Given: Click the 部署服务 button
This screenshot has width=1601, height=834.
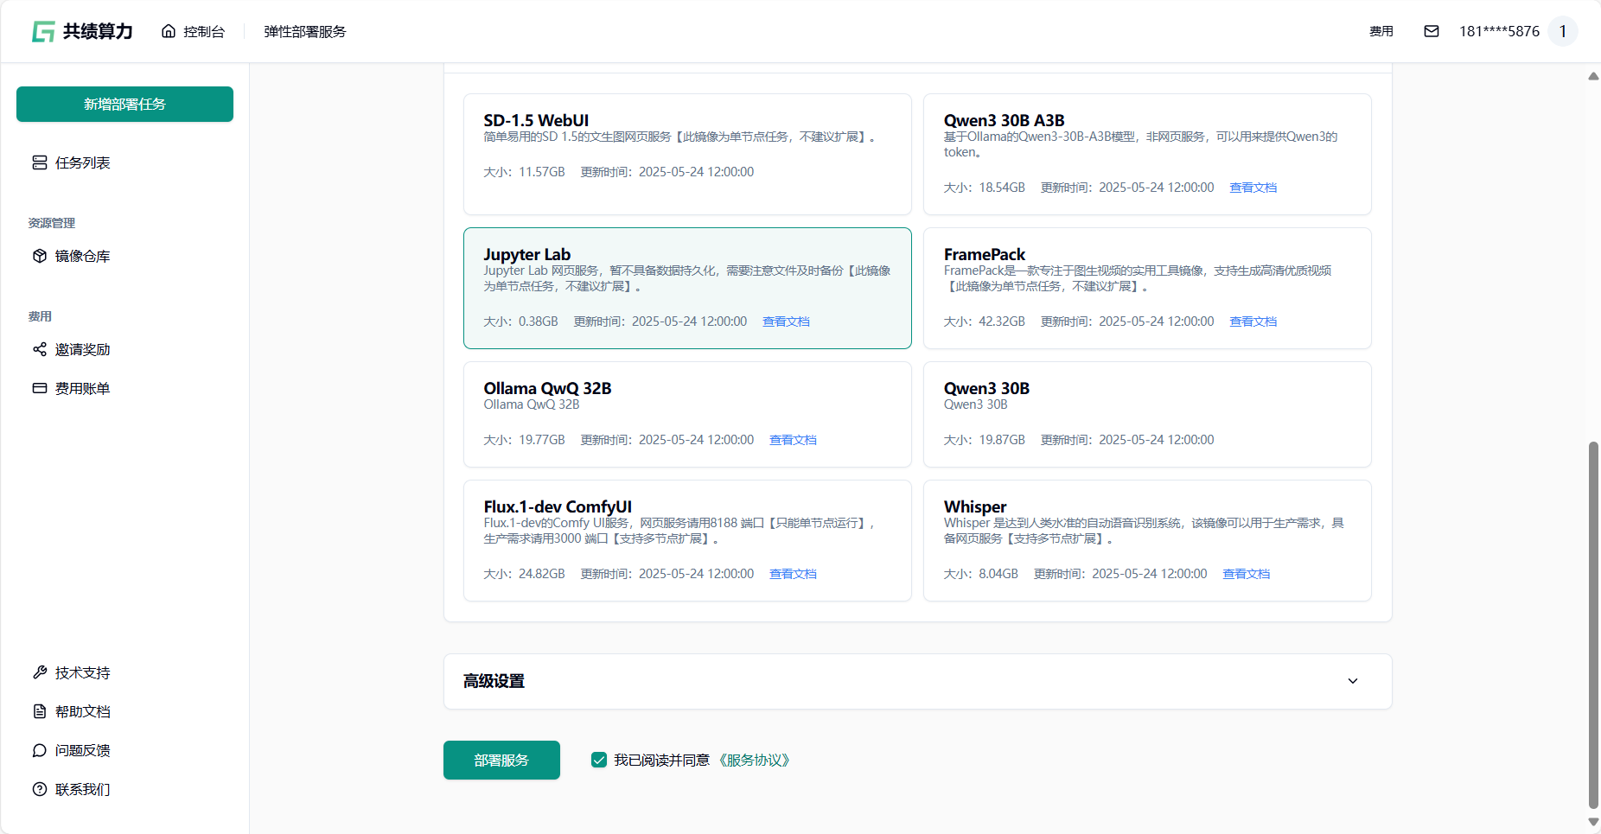Looking at the screenshot, I should [x=501, y=760].
